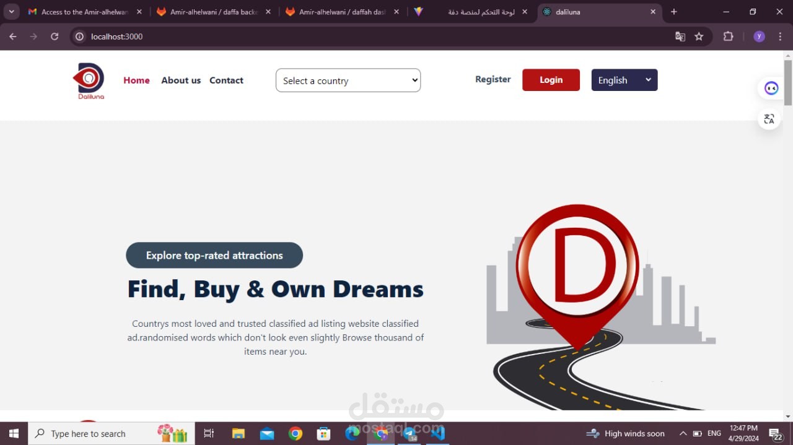Open Telegram from the taskbar

coord(410,433)
